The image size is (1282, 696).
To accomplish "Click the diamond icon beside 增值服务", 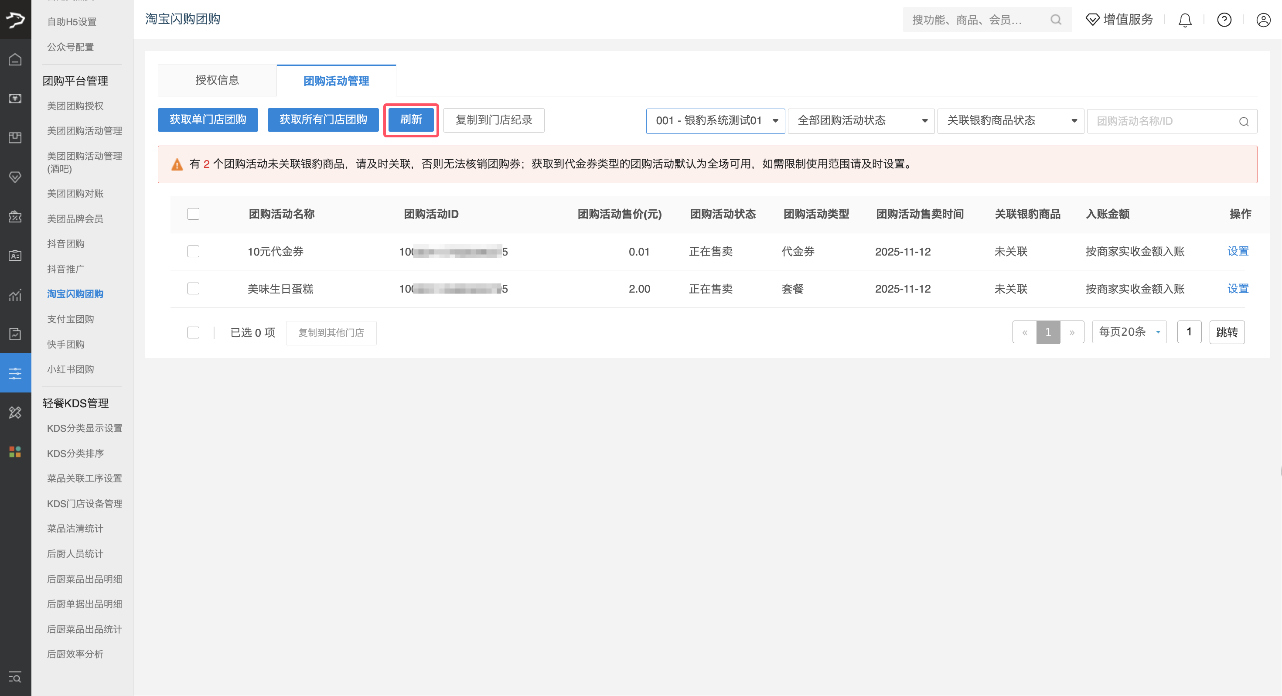I will (1092, 20).
